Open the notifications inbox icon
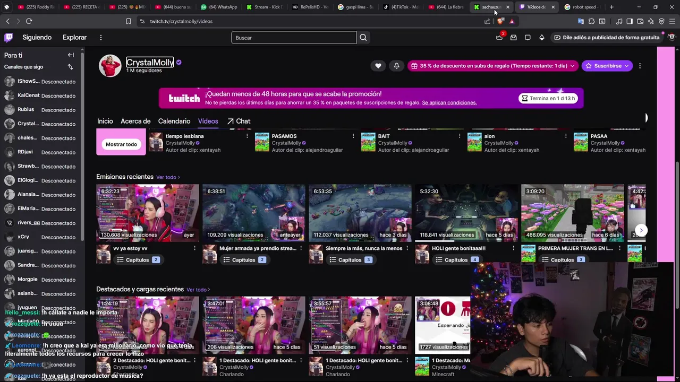680x382 pixels. [513, 37]
